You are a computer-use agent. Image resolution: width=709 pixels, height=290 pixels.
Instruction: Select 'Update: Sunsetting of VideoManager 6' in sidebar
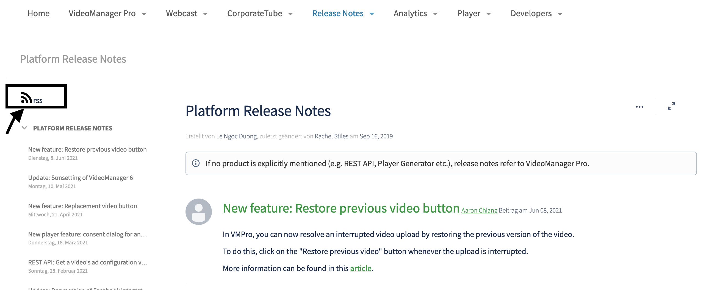tap(80, 178)
